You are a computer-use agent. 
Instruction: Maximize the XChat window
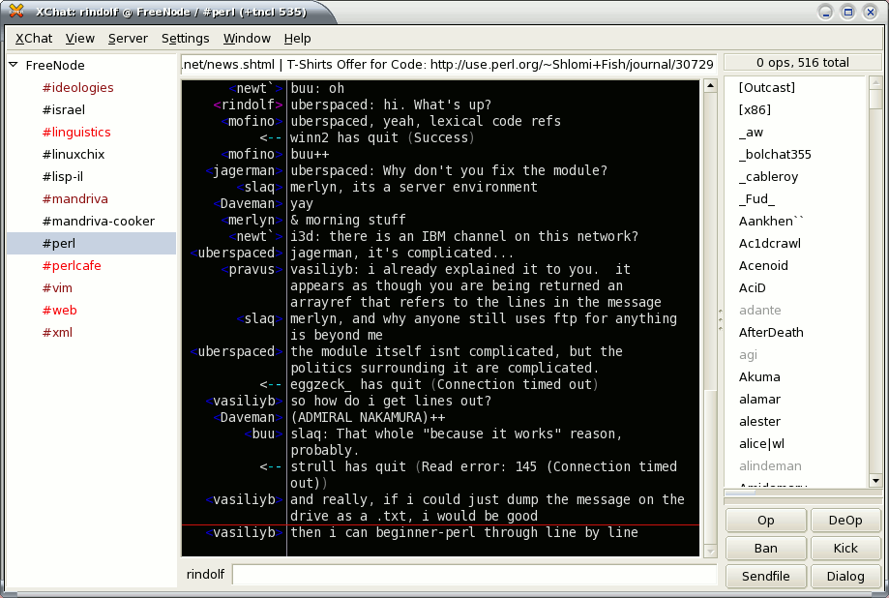(x=847, y=12)
